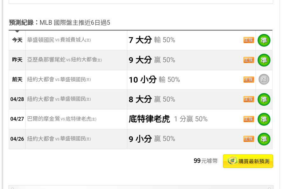Screen dimensions: 290x189
Task: Click green 準 badge in 04/26 row
Action: tap(264, 139)
